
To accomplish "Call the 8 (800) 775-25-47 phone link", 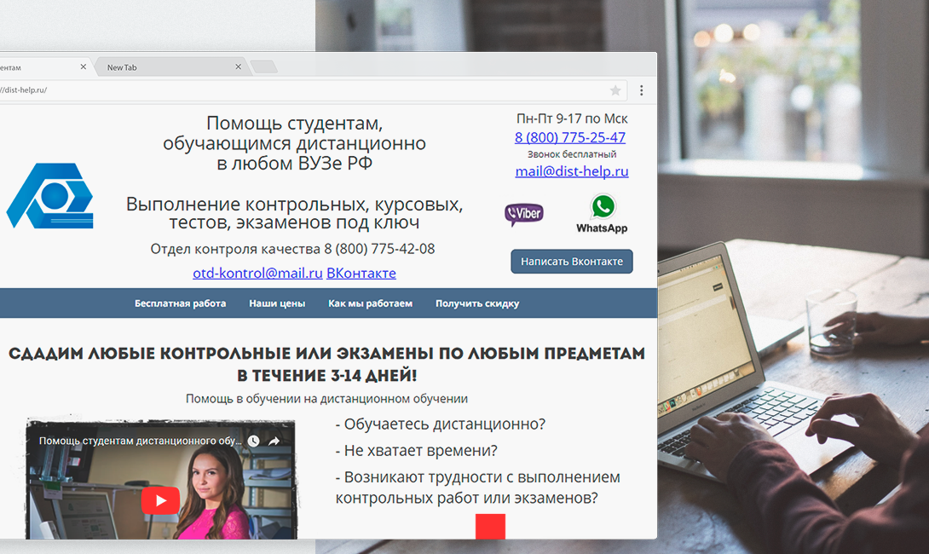I will (570, 137).
